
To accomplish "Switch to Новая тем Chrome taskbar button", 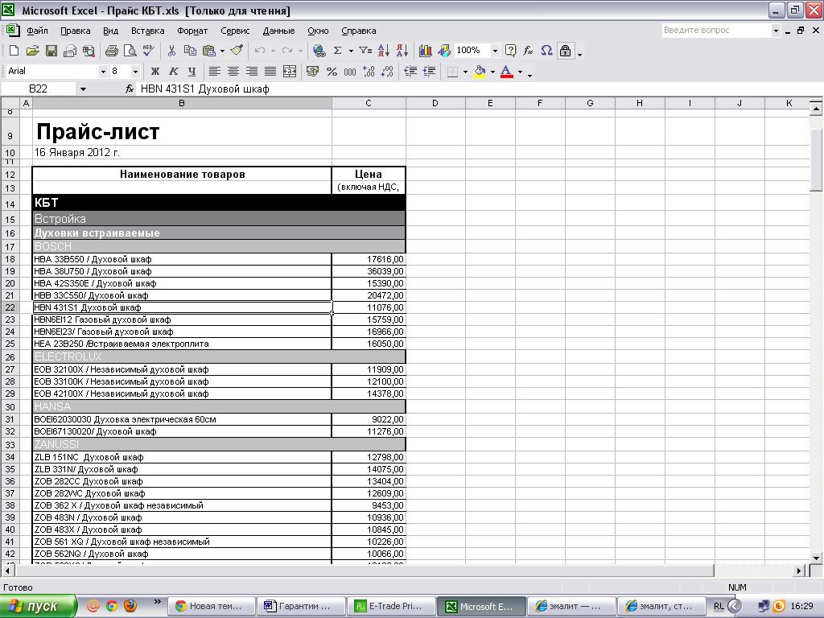I will click(x=212, y=606).
